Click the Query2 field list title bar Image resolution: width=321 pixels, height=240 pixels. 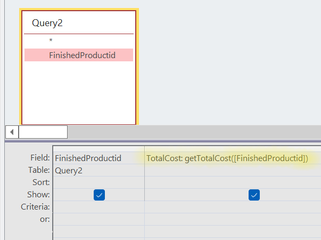point(79,22)
